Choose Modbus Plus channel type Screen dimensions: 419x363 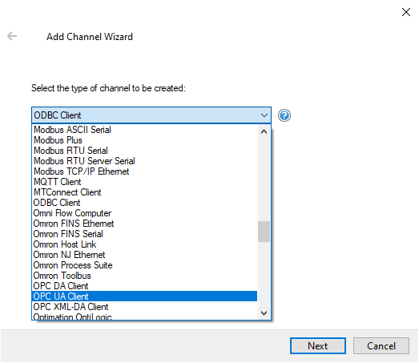[x=144, y=140]
